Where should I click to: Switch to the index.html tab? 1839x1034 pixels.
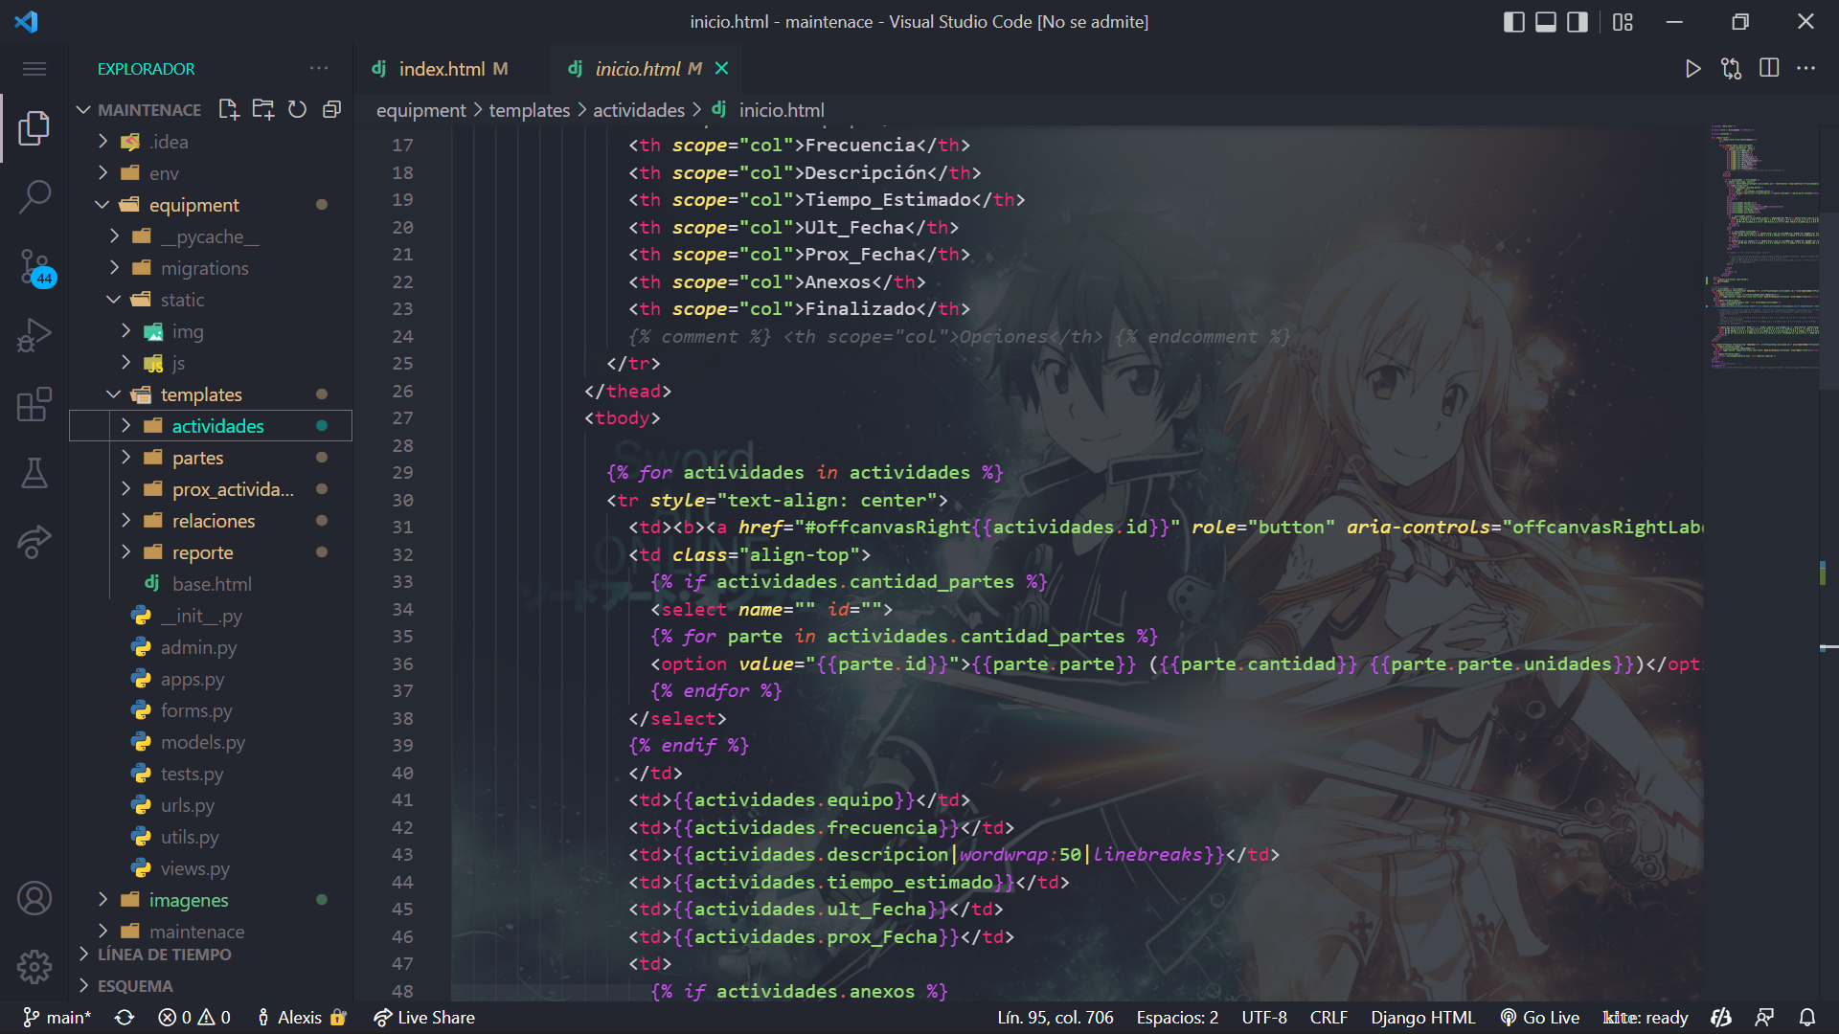pos(443,69)
